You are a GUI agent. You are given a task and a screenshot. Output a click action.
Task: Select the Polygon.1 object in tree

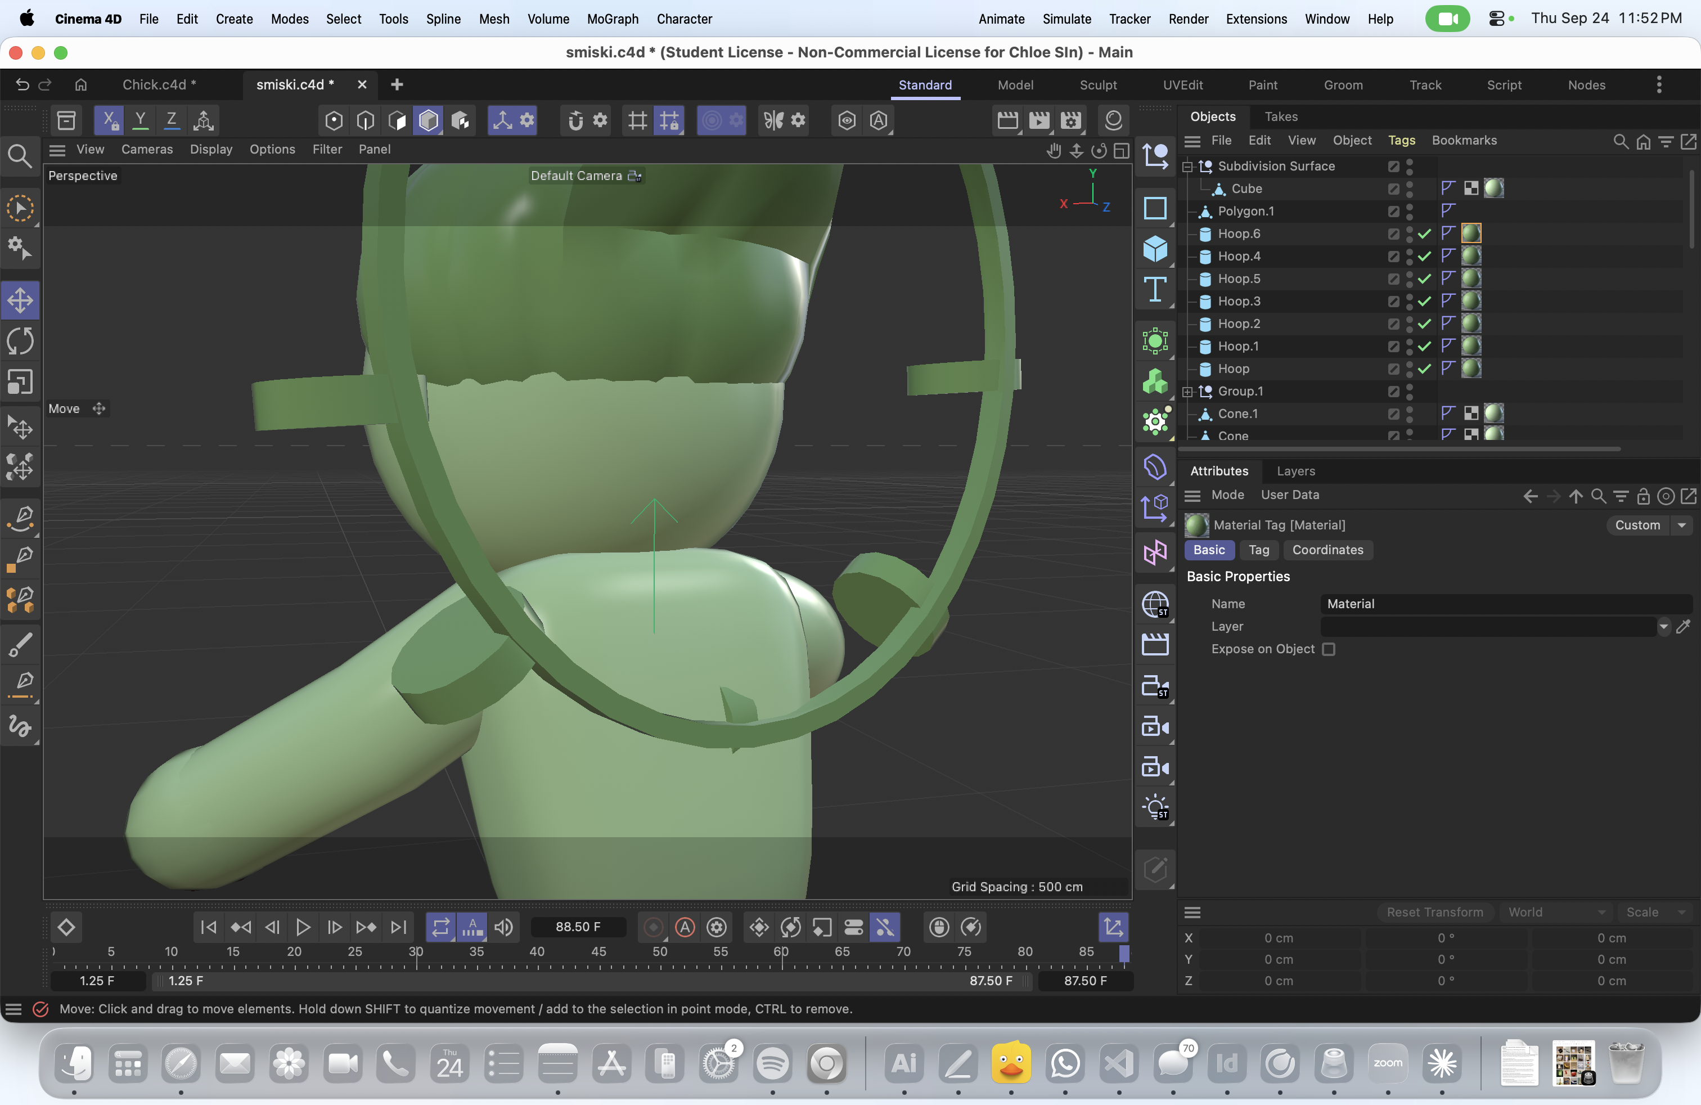pyautogui.click(x=1246, y=211)
